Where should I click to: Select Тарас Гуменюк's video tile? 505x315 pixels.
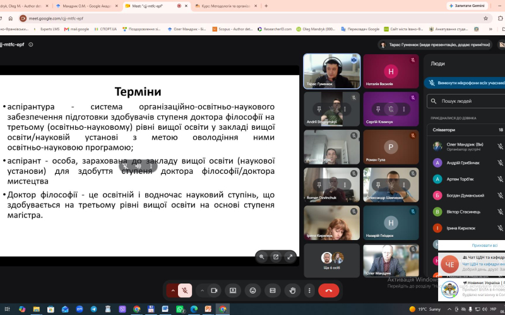(x=332, y=71)
